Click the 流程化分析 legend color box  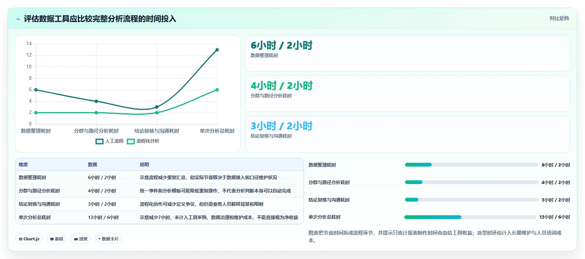point(131,141)
